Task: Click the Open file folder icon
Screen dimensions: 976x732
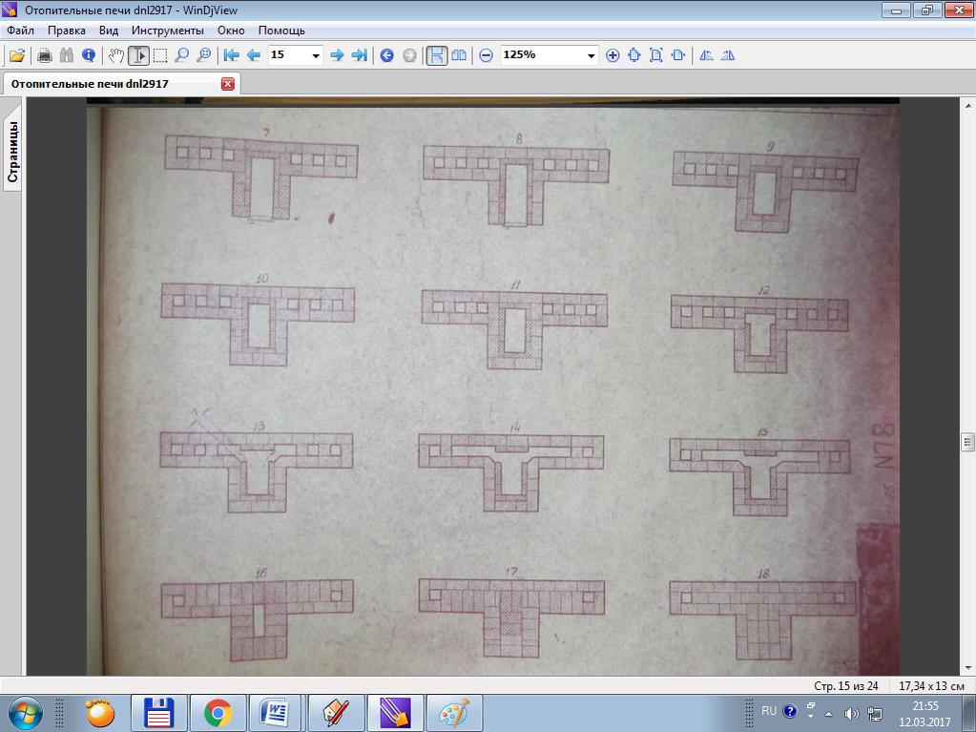Action: click(17, 55)
